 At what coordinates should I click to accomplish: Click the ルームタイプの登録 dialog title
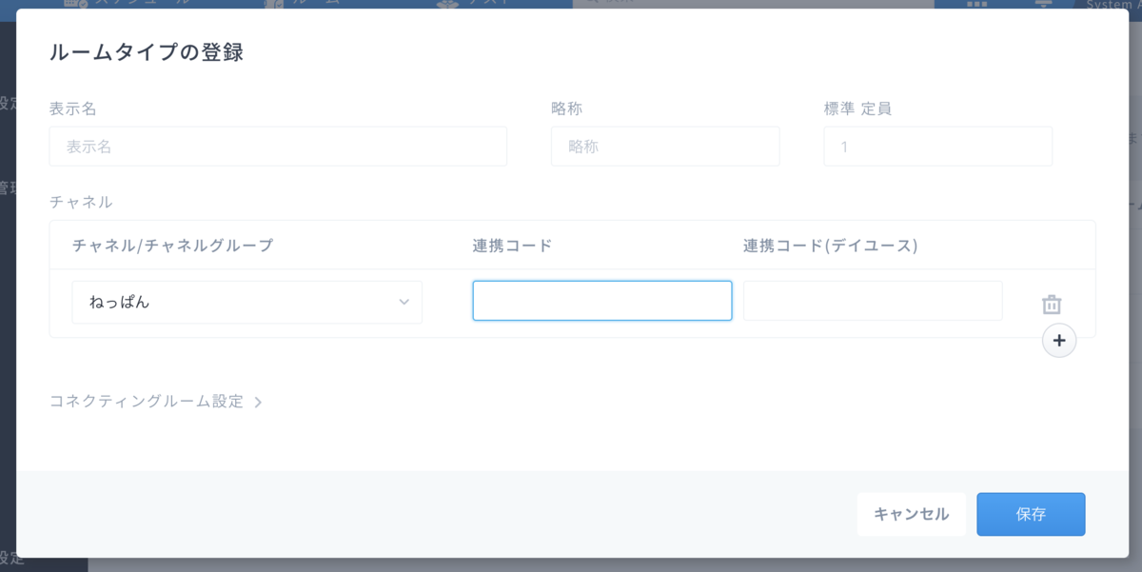pyautogui.click(x=147, y=52)
